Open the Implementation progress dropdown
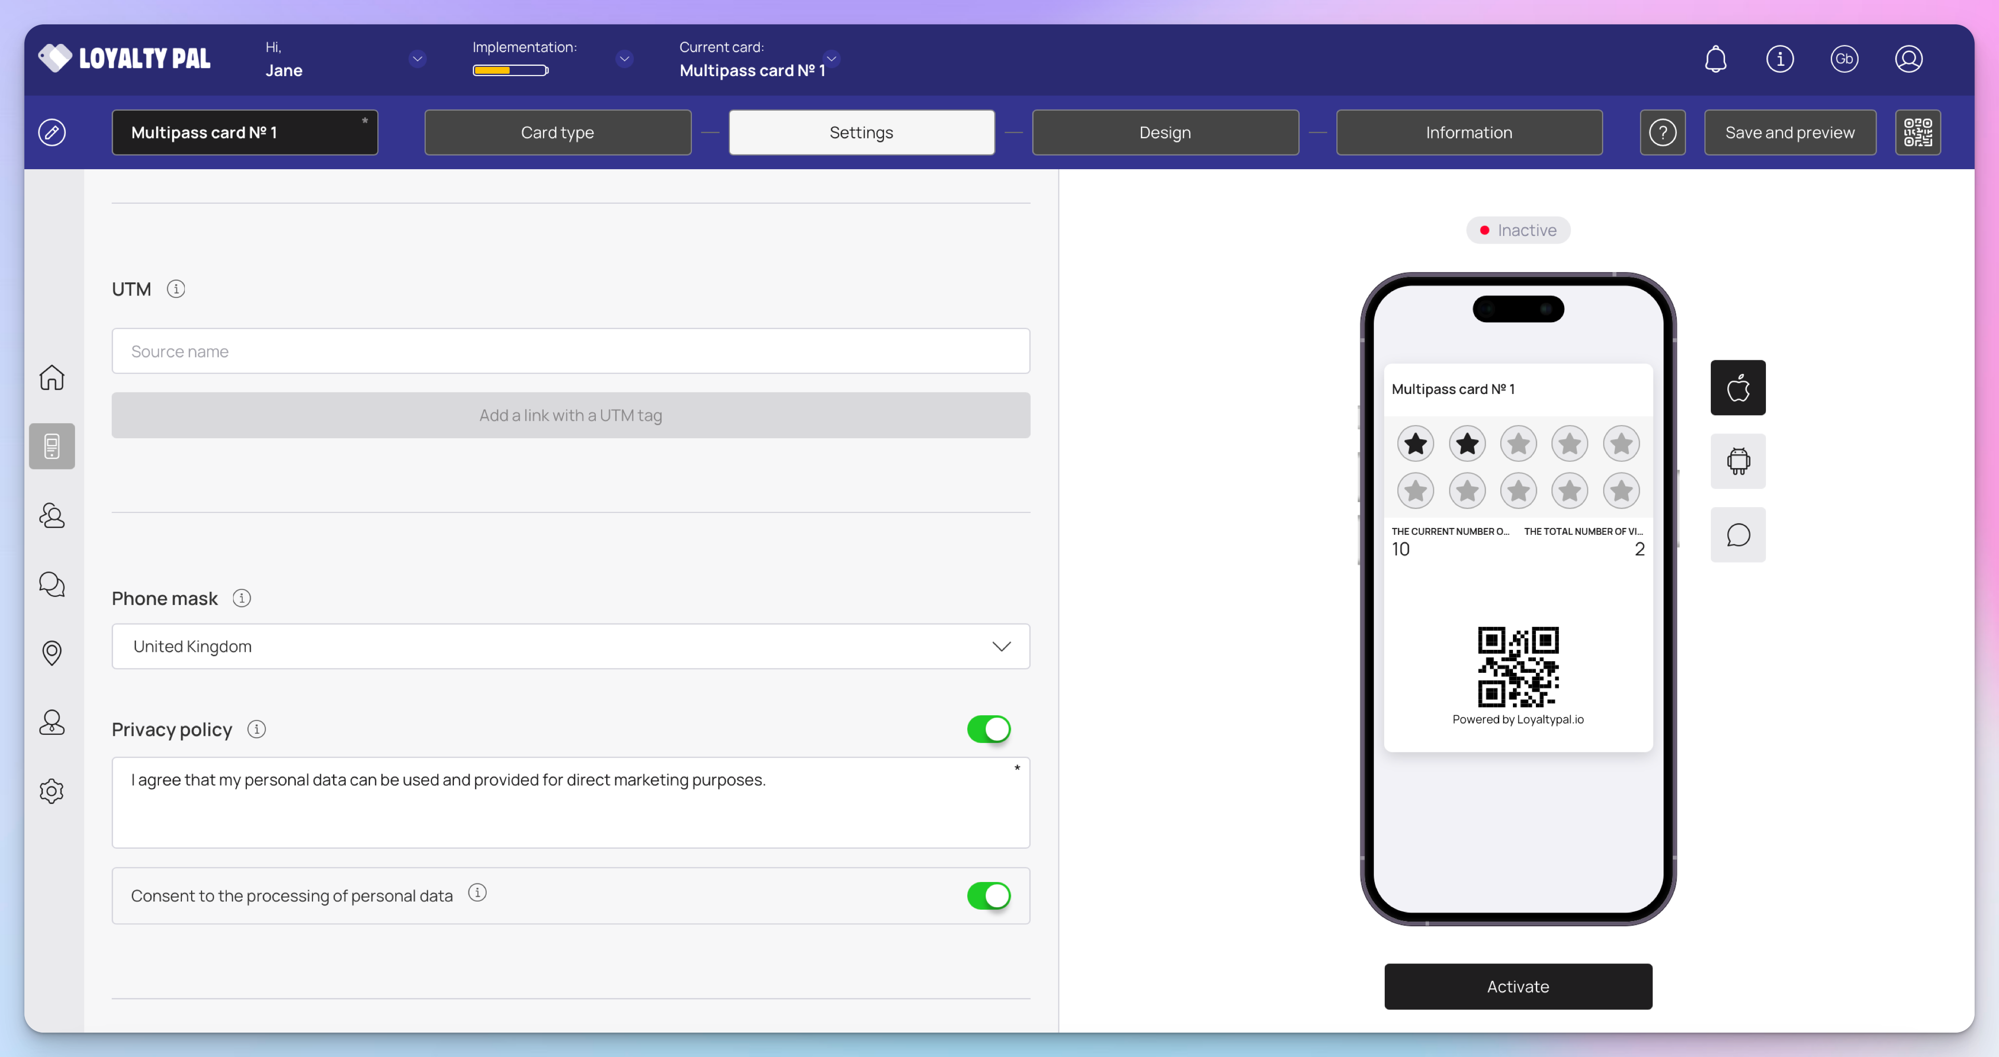 (x=624, y=58)
